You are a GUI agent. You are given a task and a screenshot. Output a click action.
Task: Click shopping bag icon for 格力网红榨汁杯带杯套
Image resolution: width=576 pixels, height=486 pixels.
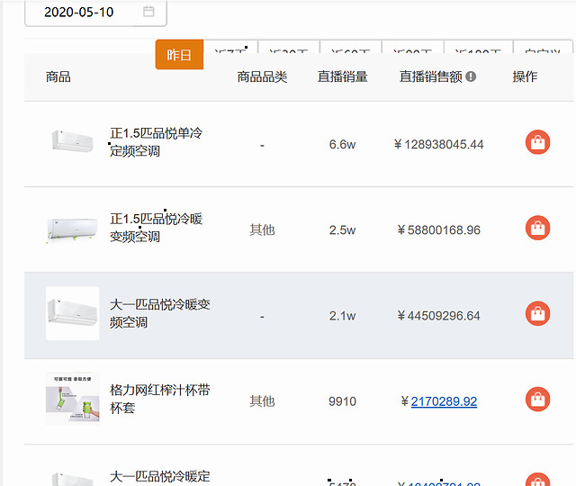coord(537,400)
